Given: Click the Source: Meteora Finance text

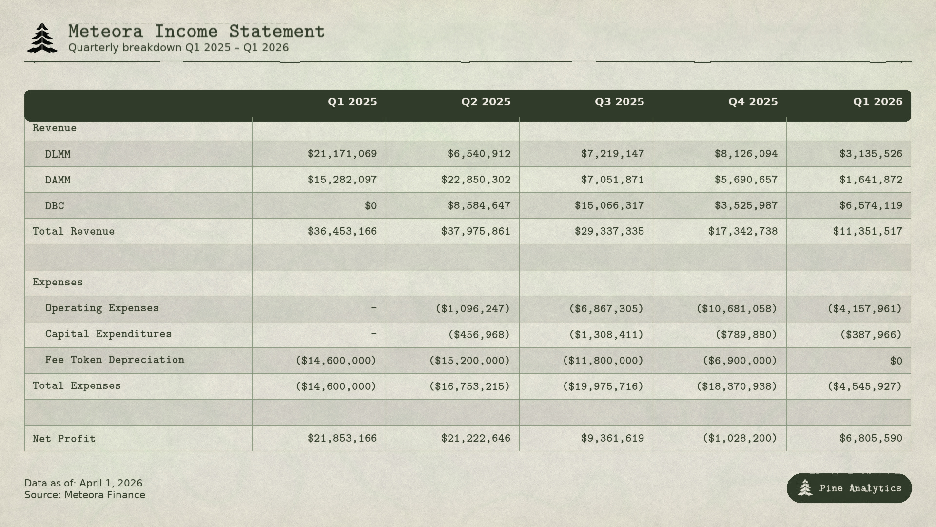Looking at the screenshot, I should tap(85, 495).
